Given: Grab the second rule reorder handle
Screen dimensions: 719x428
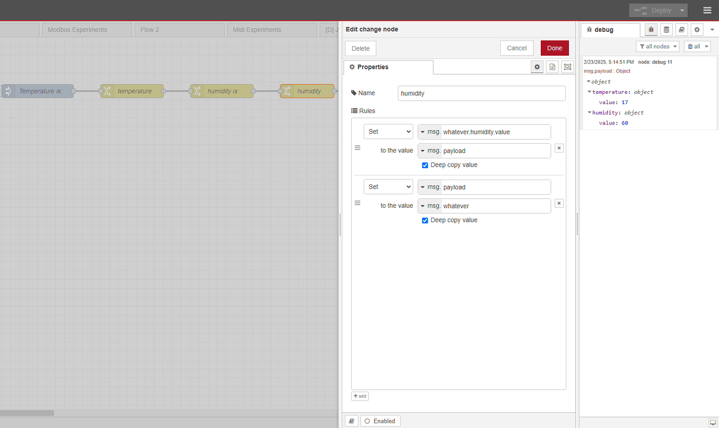Looking at the screenshot, I should click(x=357, y=203).
